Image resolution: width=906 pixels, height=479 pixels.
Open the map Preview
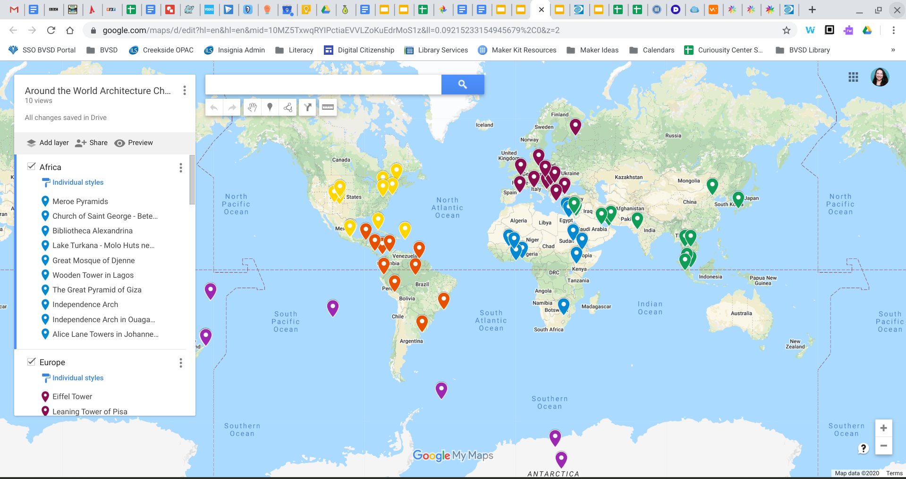pos(134,143)
